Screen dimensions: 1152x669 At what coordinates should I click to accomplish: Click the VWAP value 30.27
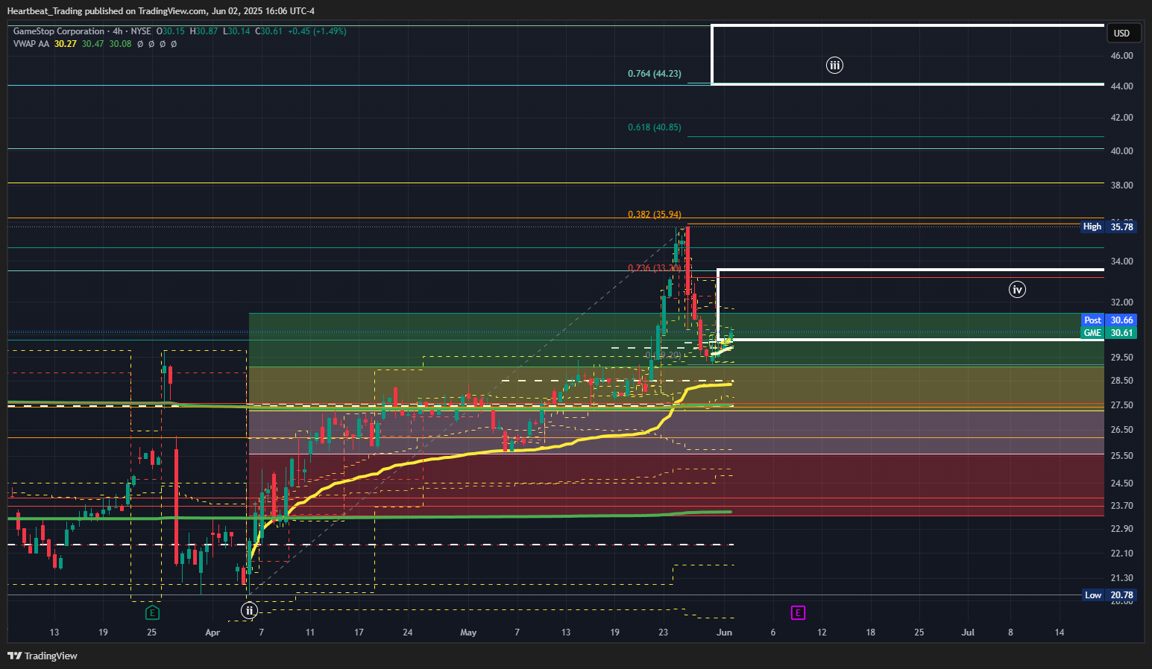(x=66, y=44)
